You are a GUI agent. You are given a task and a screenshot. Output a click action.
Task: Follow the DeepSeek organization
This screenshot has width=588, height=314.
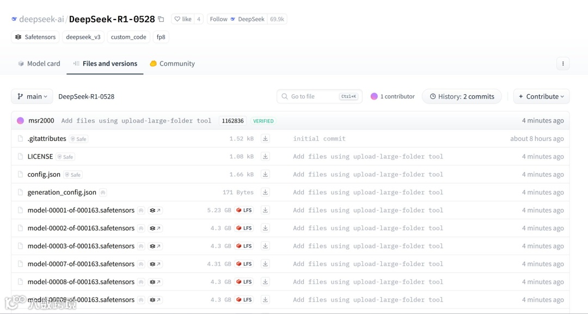(x=237, y=19)
